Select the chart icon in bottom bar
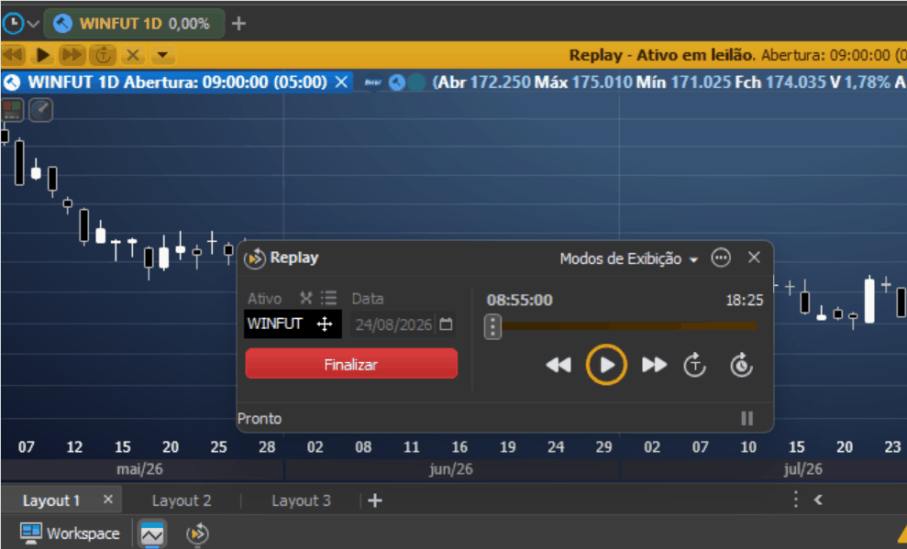 152,533
